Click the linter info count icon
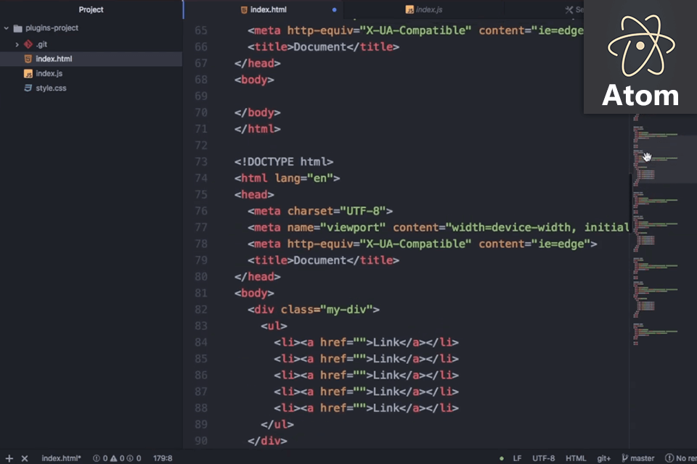This screenshot has height=464, width=697. coord(130,458)
